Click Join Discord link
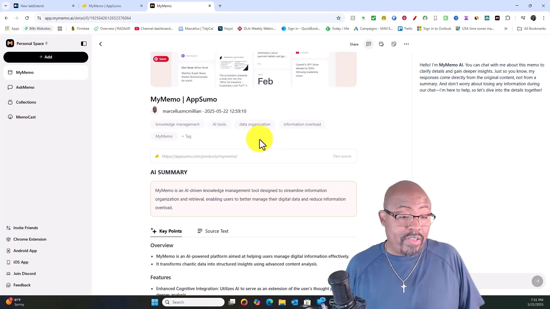 21,274
